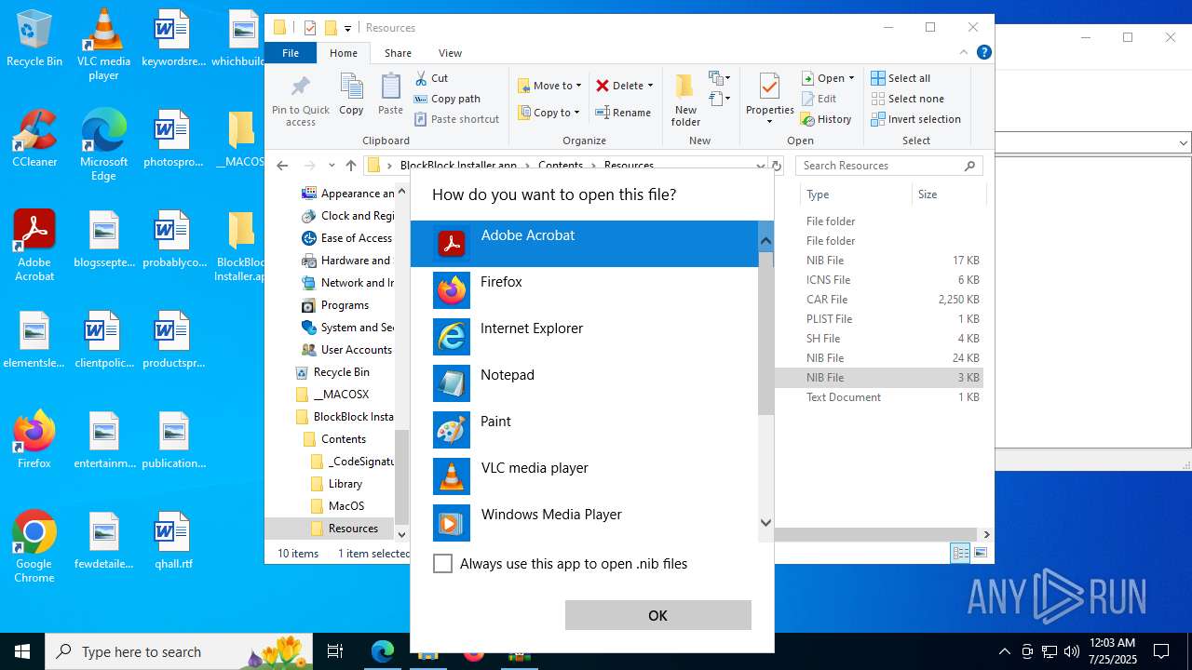Select Windows Media Player in the dialog

click(x=584, y=523)
